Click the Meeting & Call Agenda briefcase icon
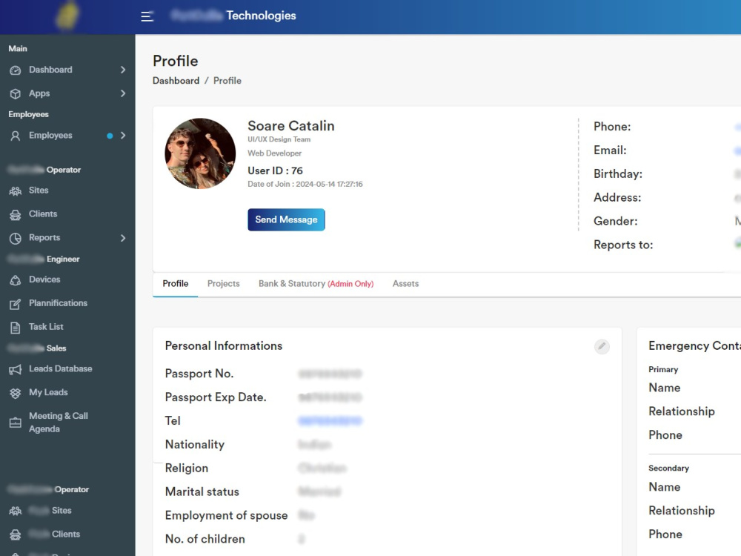Image resolution: width=741 pixels, height=556 pixels. coord(15,423)
